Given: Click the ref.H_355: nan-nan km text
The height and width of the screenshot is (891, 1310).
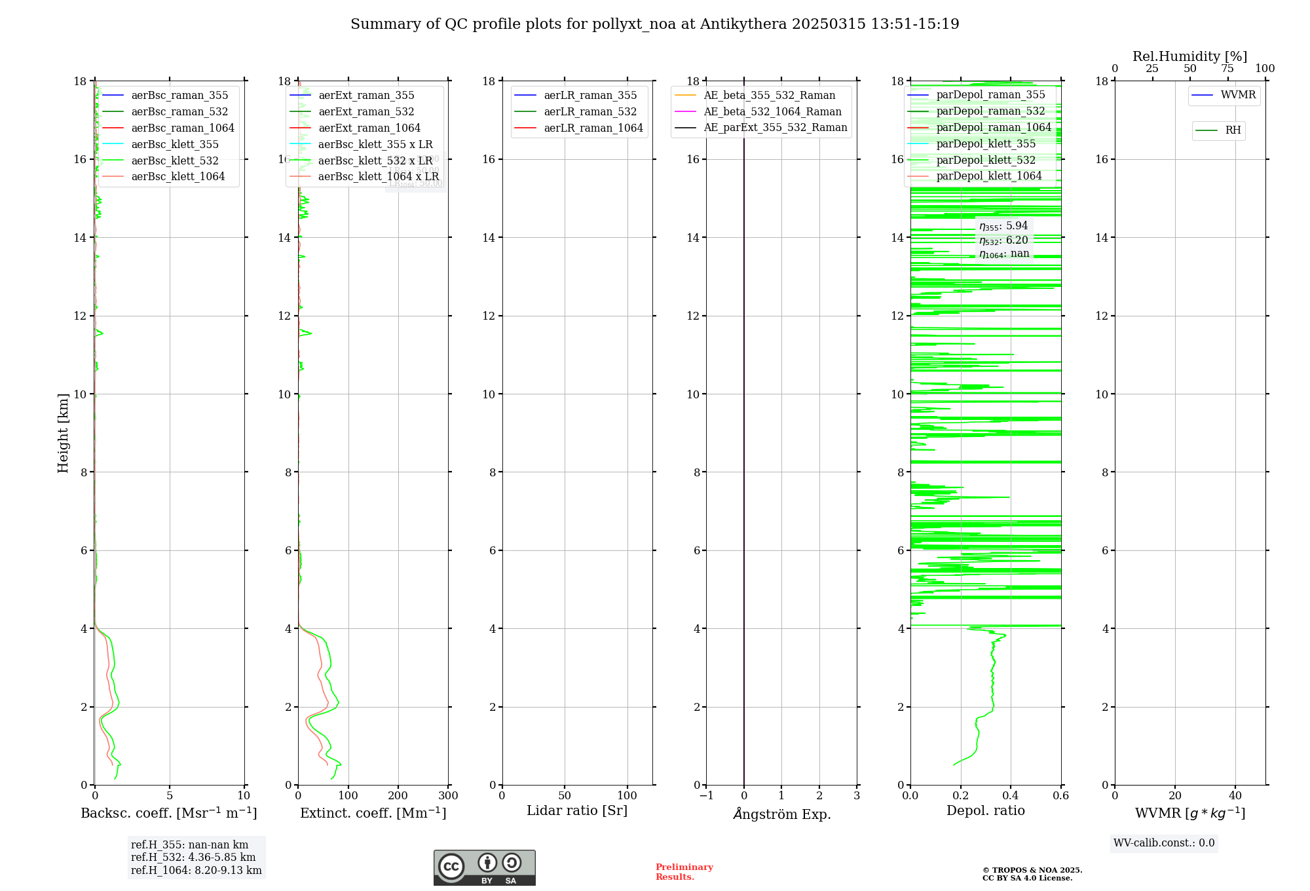Looking at the screenshot, I should pos(189,845).
